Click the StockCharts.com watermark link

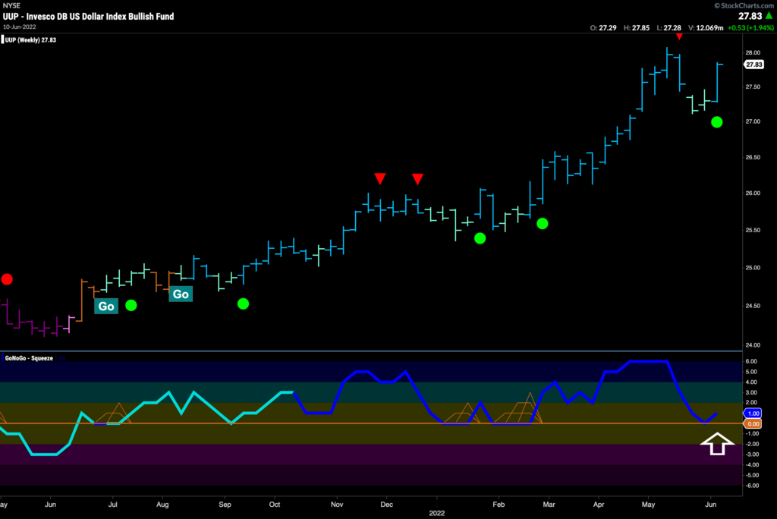[x=744, y=5]
